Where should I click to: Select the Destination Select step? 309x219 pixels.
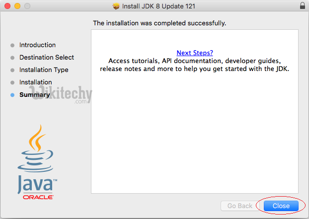(47, 58)
